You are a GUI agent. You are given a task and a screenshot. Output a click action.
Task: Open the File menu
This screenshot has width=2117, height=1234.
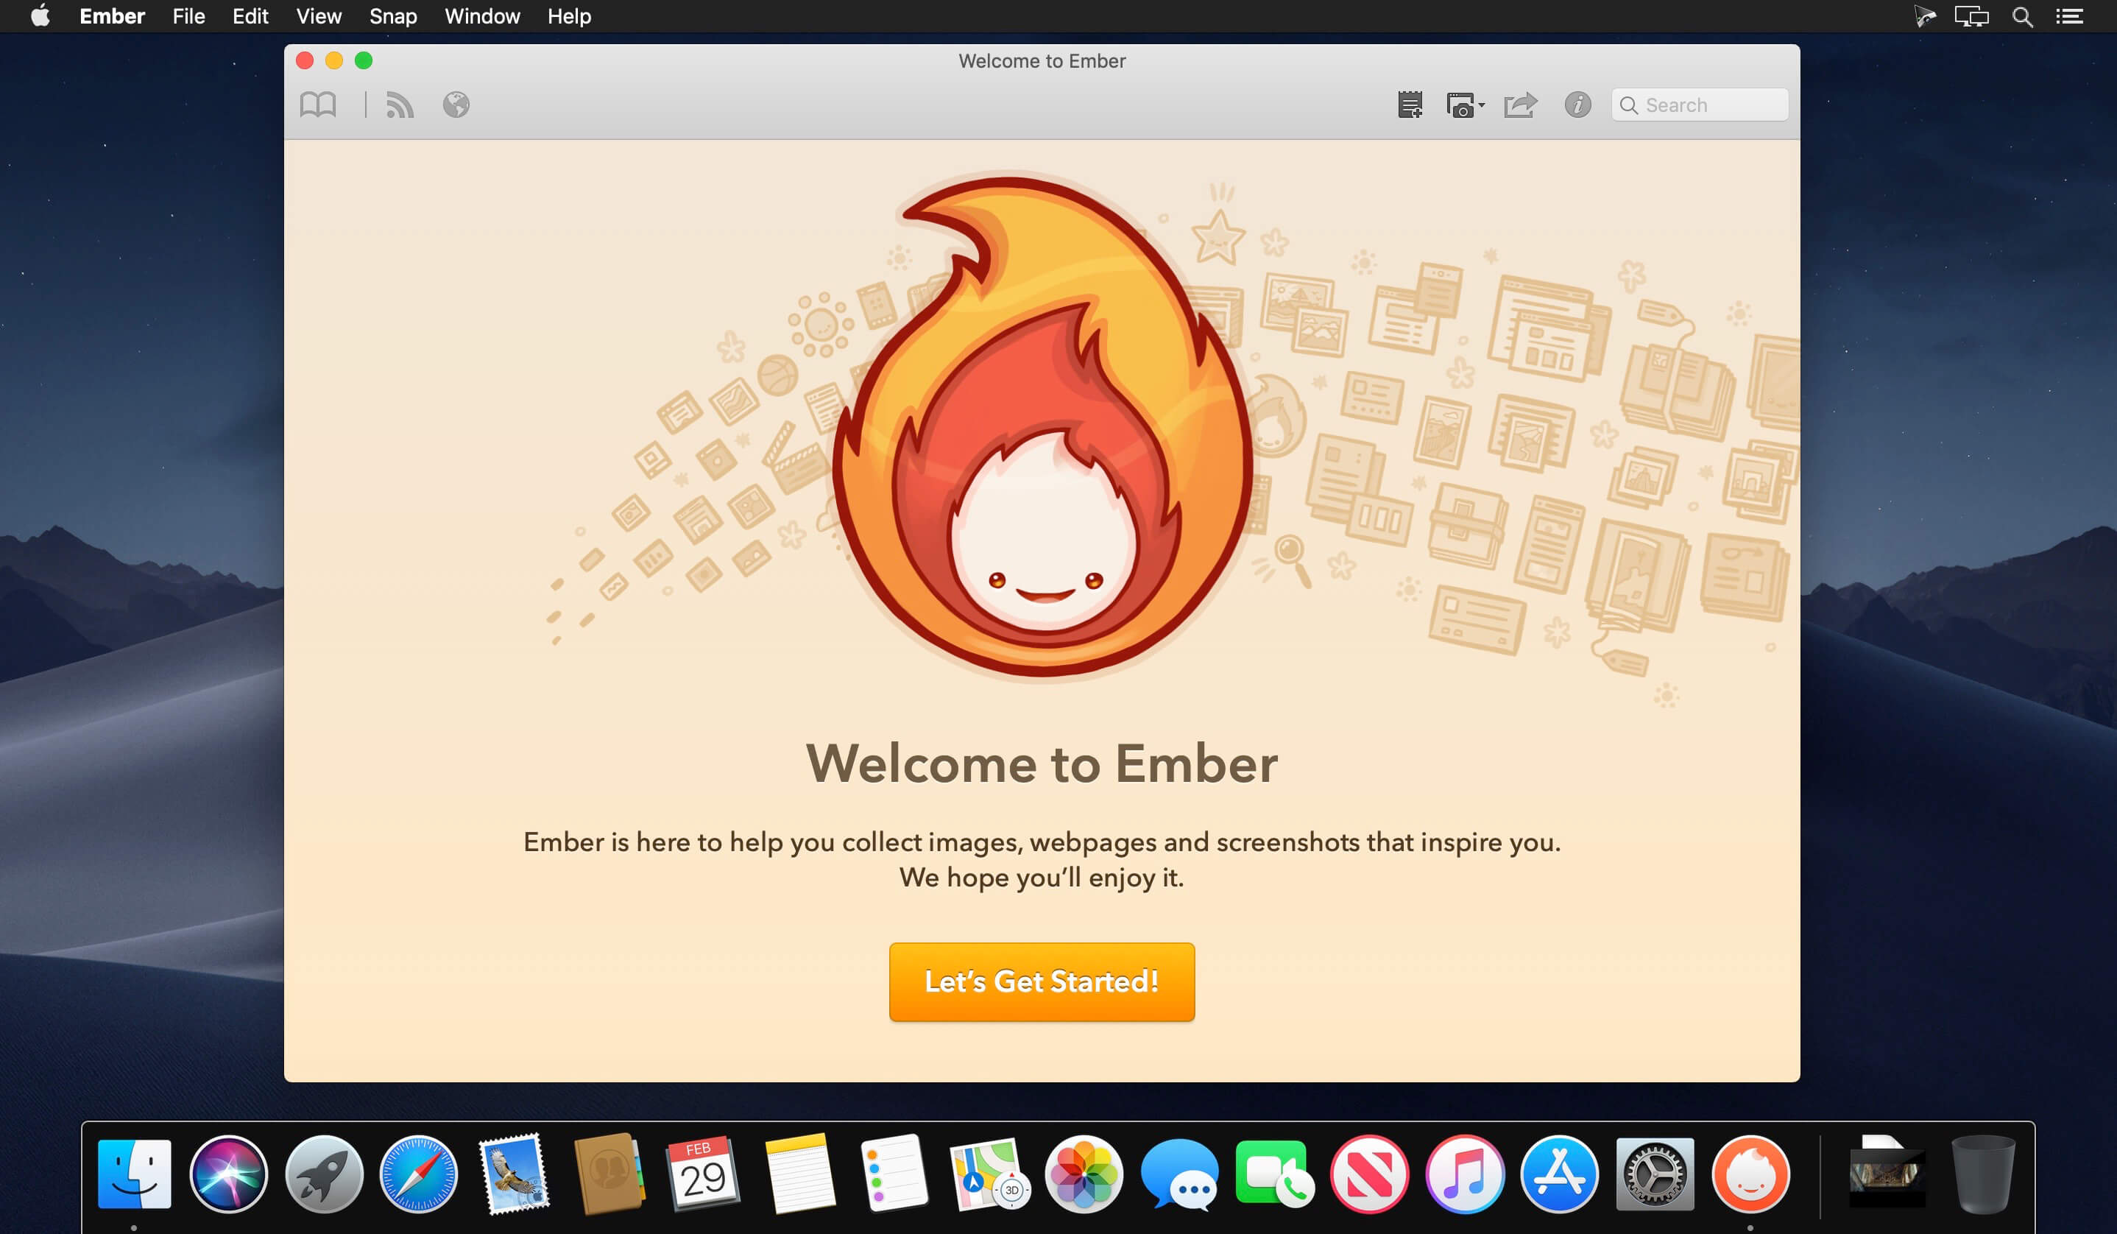coord(189,16)
